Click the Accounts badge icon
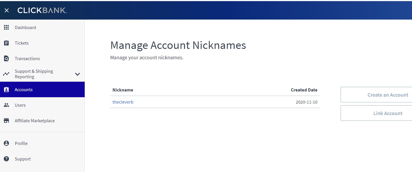Viewport: 412px width, 172px height. (6, 89)
